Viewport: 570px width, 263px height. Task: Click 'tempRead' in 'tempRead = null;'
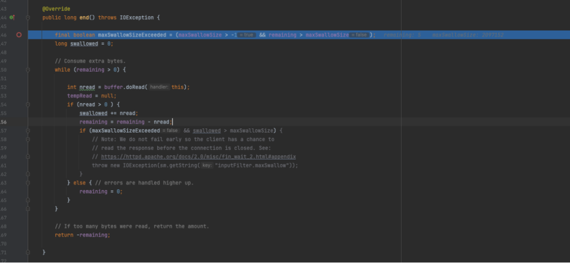coord(80,96)
